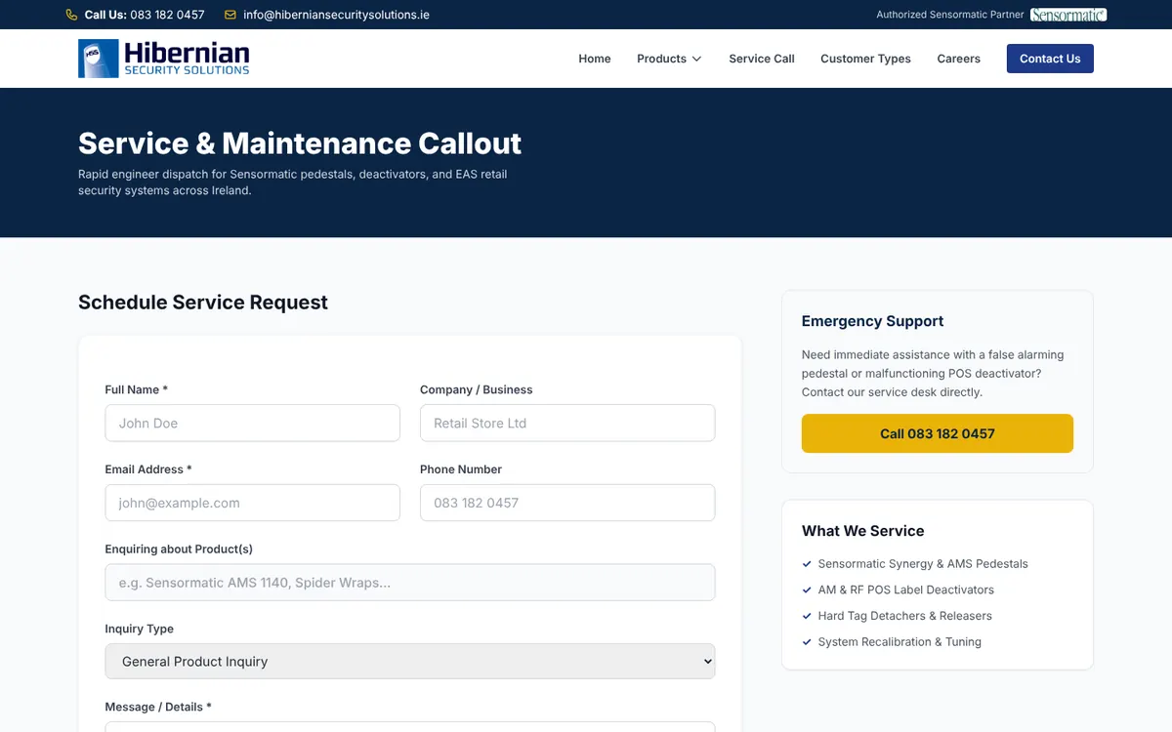Click the yellow Call 083 182 0457 button
Image resolution: width=1172 pixels, height=732 pixels.
[938, 433]
